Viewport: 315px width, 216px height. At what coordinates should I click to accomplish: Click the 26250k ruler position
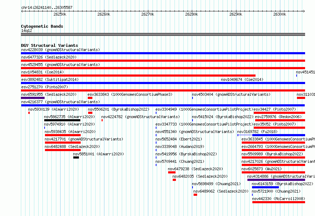[60, 14]
